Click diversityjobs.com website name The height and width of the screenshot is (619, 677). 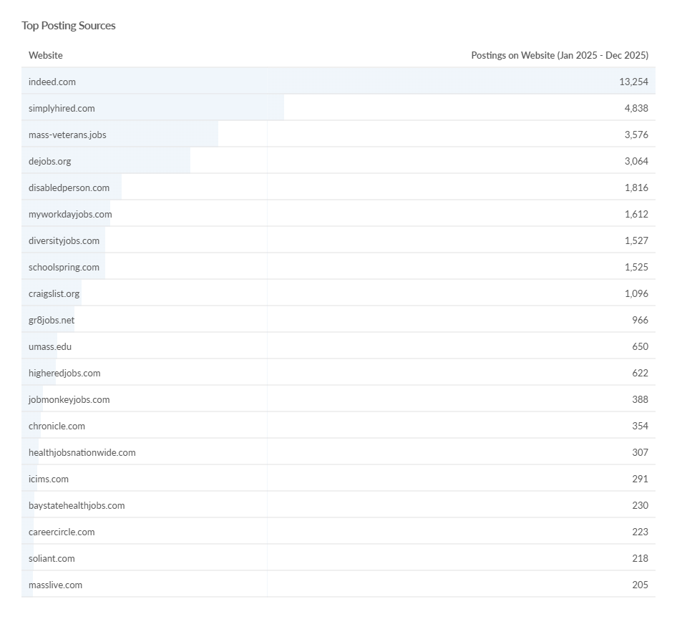coord(64,240)
